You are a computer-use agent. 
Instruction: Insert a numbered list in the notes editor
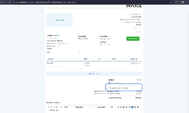pos(129,107)
